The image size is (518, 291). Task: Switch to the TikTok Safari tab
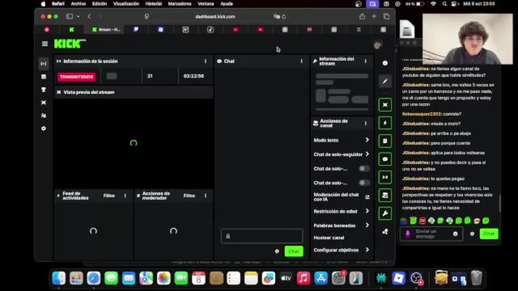pyautogui.click(x=210, y=30)
